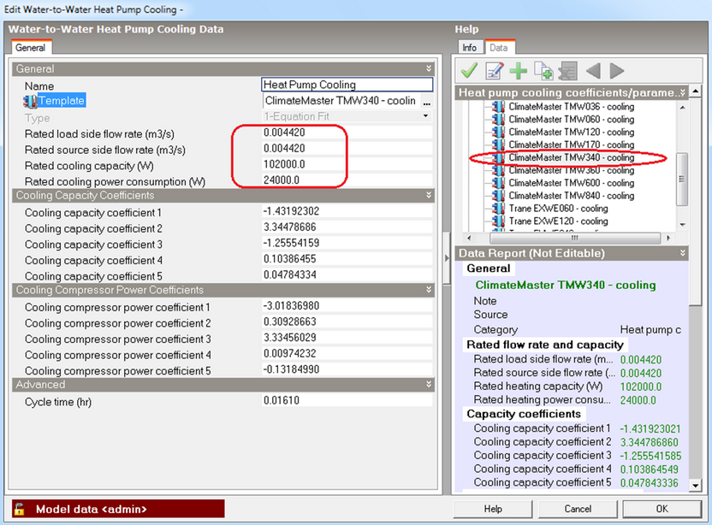This screenshot has height=525, width=712.
Task: Click the Cancel button
Action: click(578, 509)
